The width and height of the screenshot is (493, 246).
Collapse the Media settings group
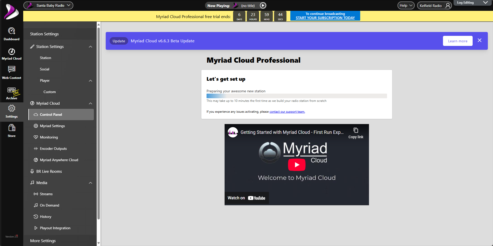[91, 183]
